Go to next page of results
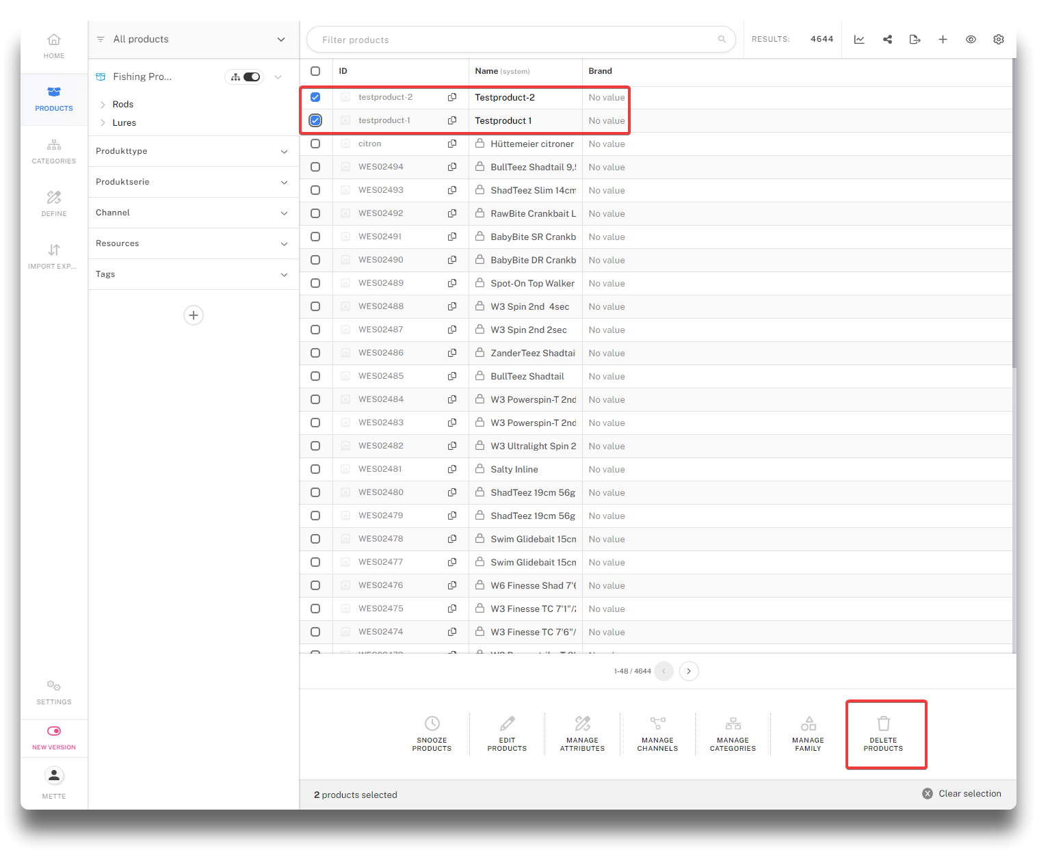The image size is (1037, 852). tap(689, 671)
